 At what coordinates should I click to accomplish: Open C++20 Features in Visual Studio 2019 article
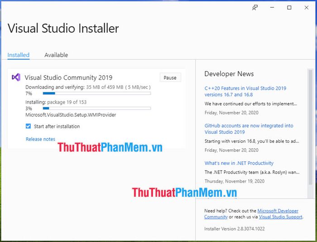245,91
